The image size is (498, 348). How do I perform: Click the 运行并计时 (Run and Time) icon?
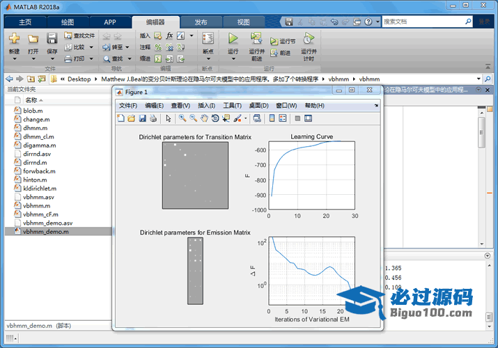pyautogui.click(x=309, y=38)
